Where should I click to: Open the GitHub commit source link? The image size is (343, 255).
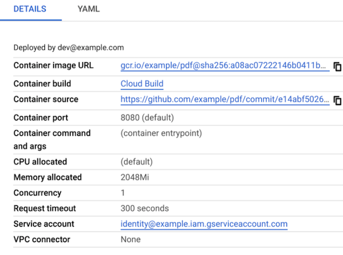(225, 100)
